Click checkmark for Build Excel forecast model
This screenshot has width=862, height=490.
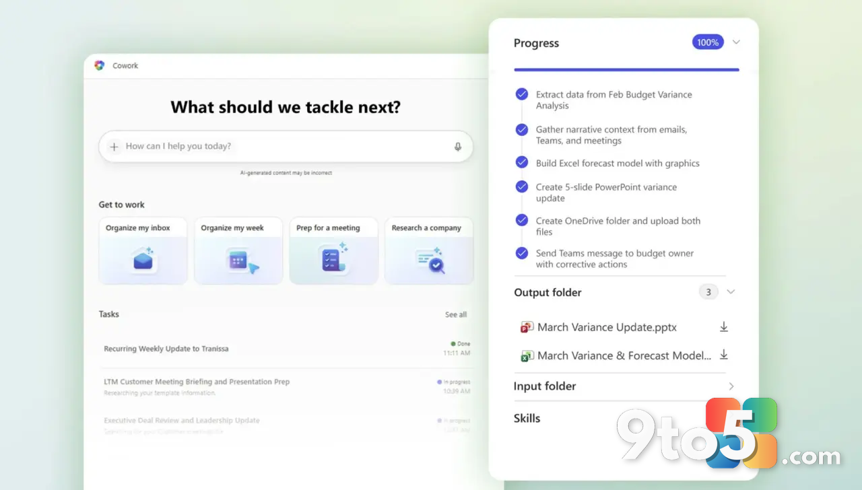click(522, 162)
